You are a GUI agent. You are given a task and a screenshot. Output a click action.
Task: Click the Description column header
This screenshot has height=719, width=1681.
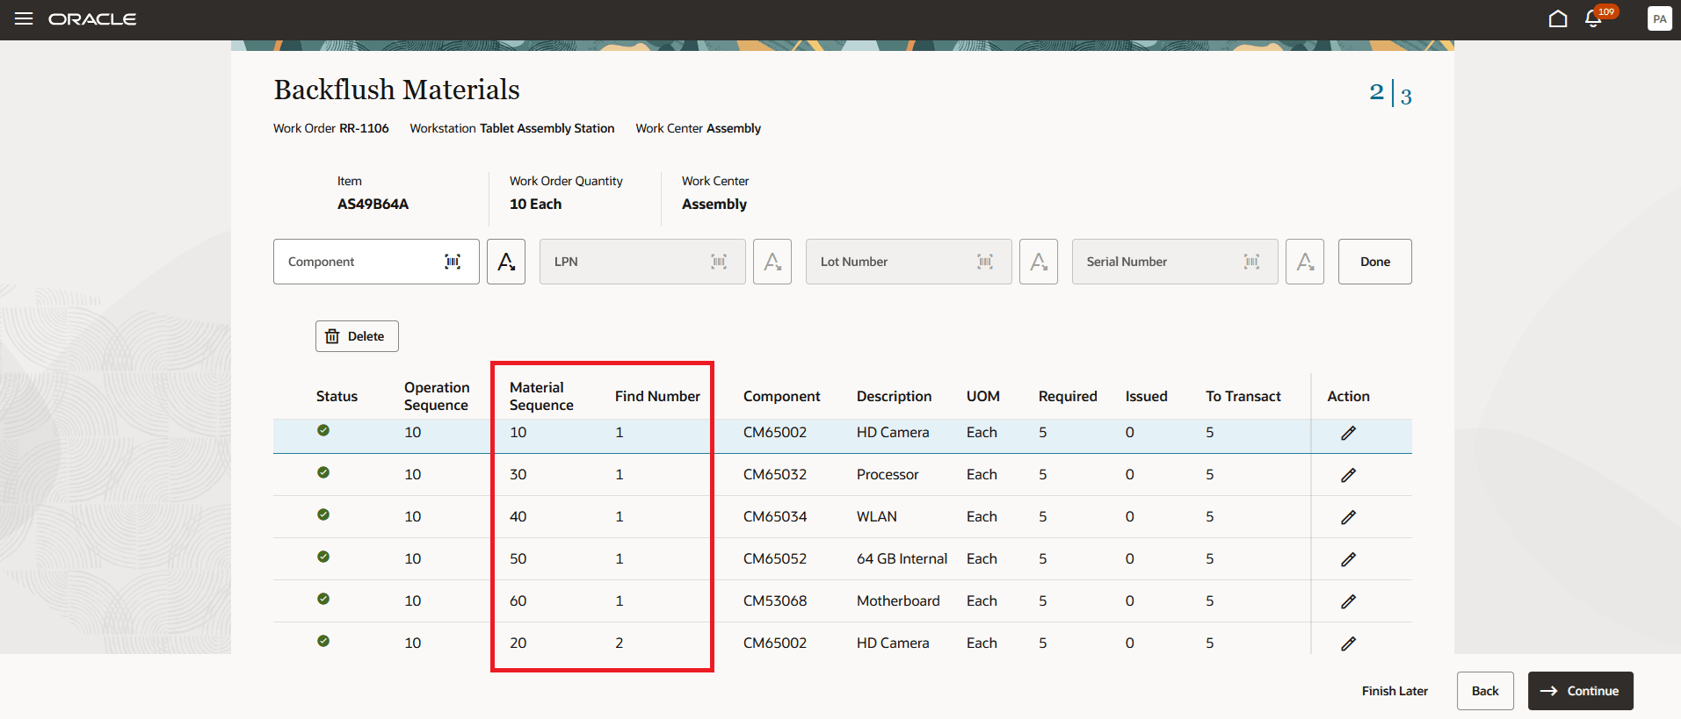pyautogui.click(x=894, y=396)
